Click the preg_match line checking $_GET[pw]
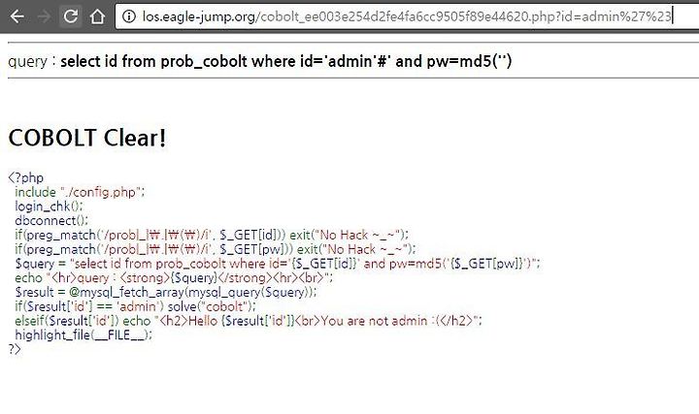Screen dimensions: 699x414 click(216, 249)
